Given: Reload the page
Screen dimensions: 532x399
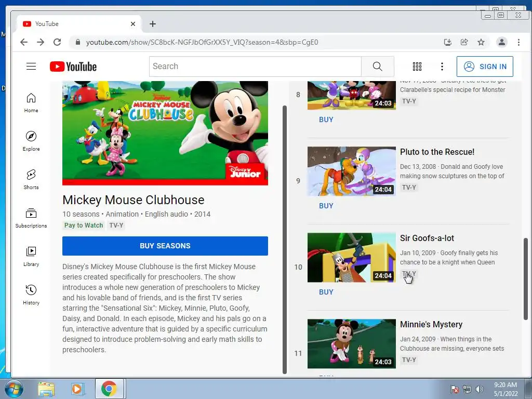Looking at the screenshot, I should point(57,42).
